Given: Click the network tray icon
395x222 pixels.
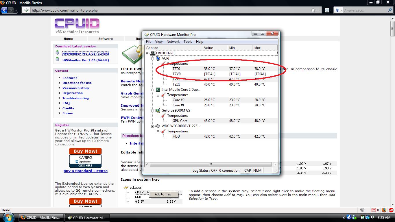Looking at the screenshot, I should pos(367,217).
